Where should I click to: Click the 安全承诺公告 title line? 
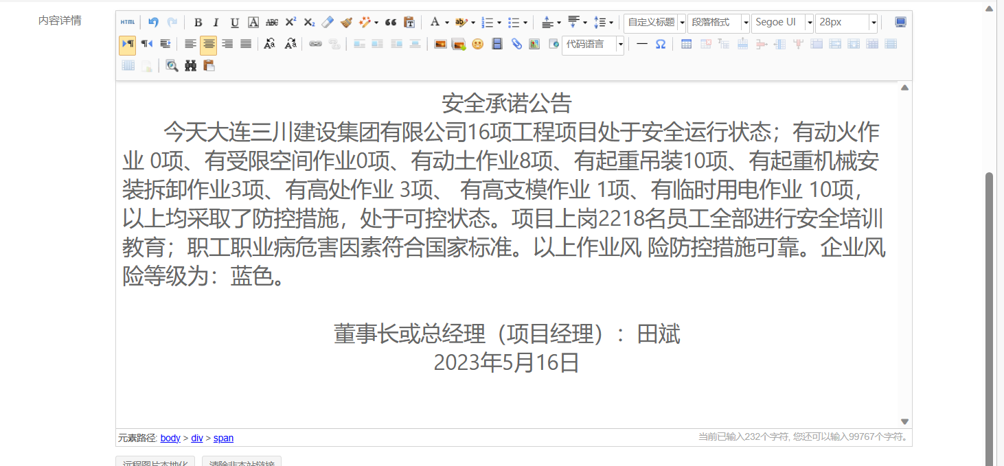[507, 104]
